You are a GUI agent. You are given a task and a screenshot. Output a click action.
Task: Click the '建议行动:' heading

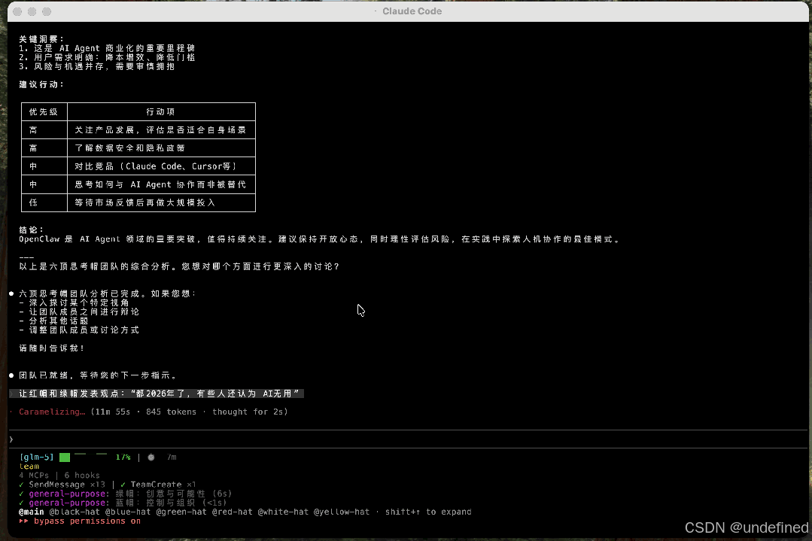[41, 84]
